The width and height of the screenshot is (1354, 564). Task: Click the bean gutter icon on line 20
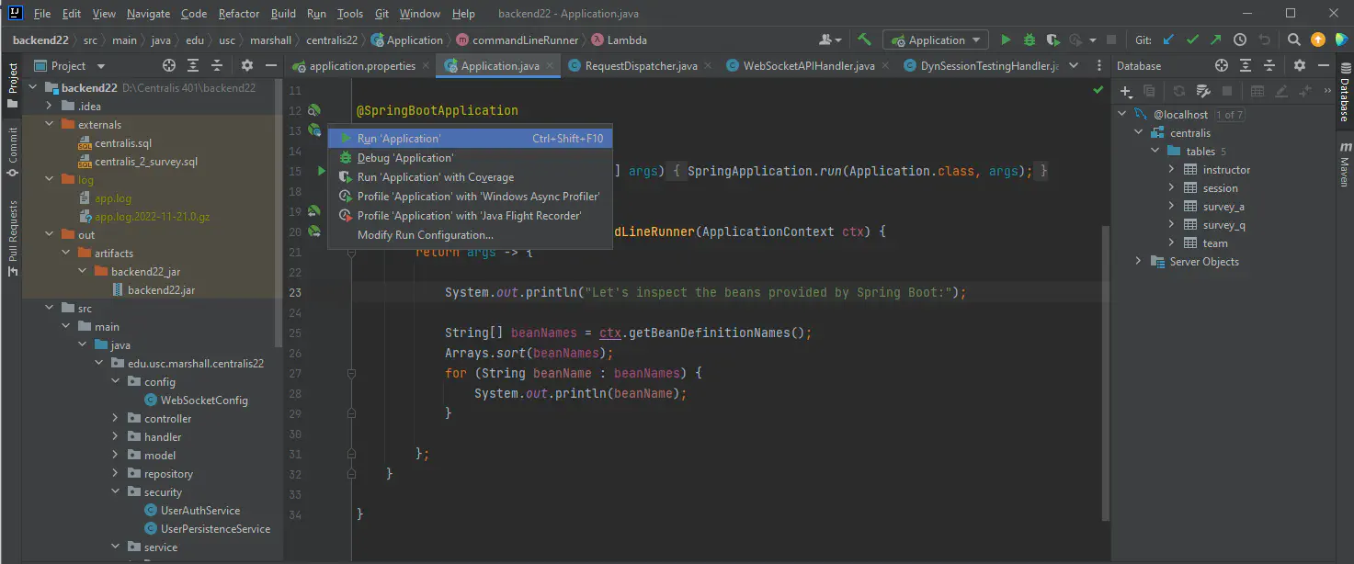[x=314, y=231]
